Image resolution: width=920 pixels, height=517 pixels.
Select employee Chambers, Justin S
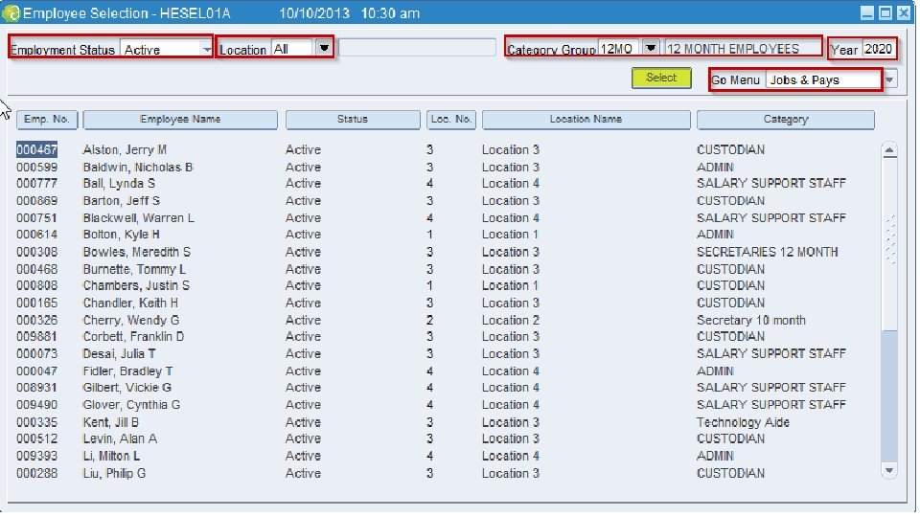(136, 285)
